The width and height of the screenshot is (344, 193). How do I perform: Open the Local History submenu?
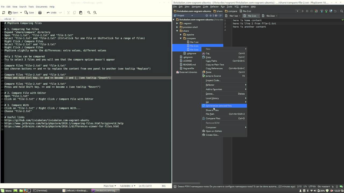point(224,98)
